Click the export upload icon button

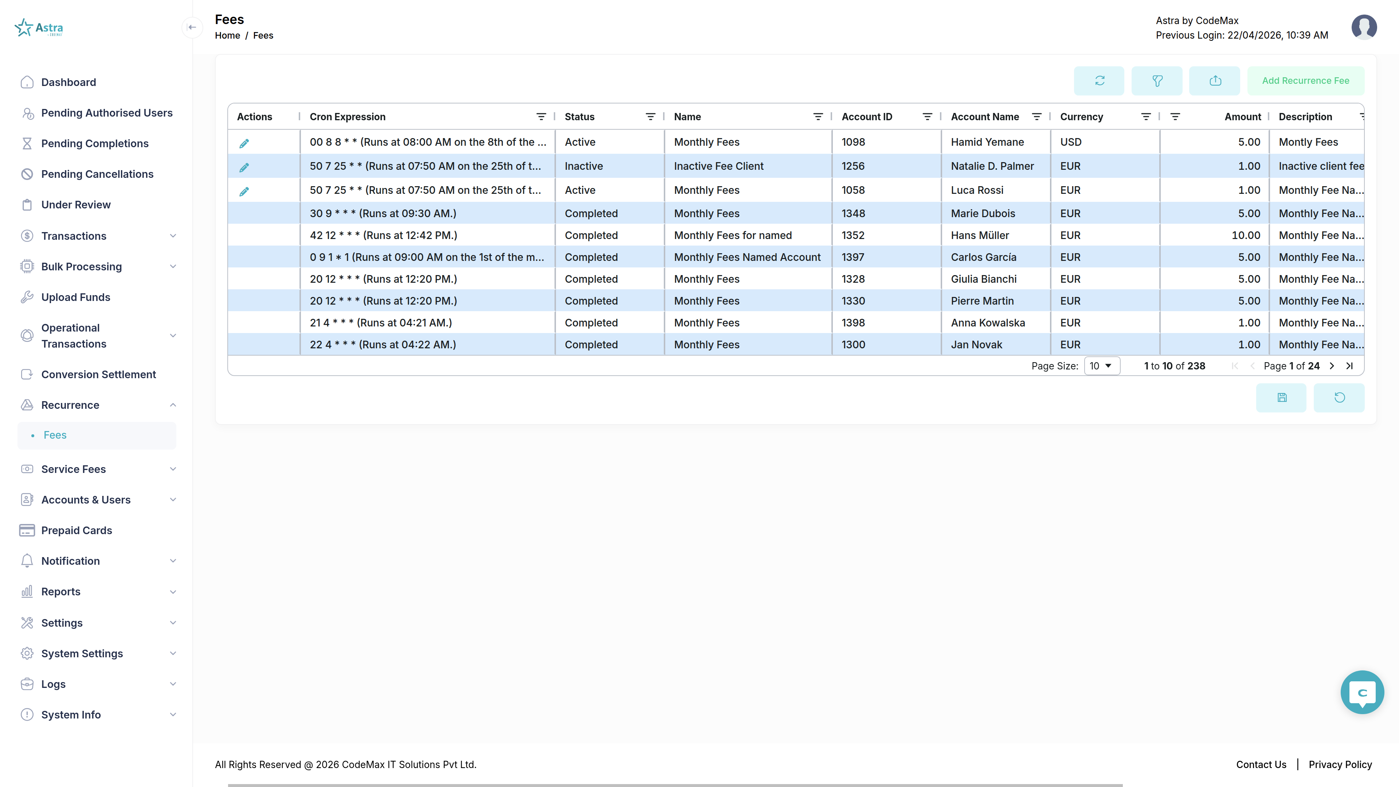pyautogui.click(x=1215, y=81)
